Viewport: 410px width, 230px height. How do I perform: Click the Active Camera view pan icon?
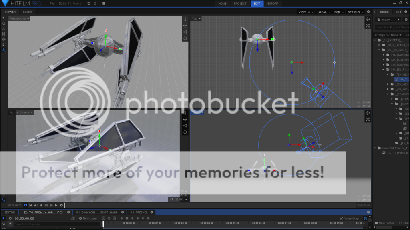[x=185, y=120]
